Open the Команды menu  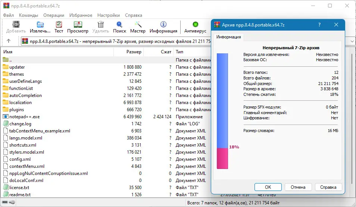coord(28,15)
